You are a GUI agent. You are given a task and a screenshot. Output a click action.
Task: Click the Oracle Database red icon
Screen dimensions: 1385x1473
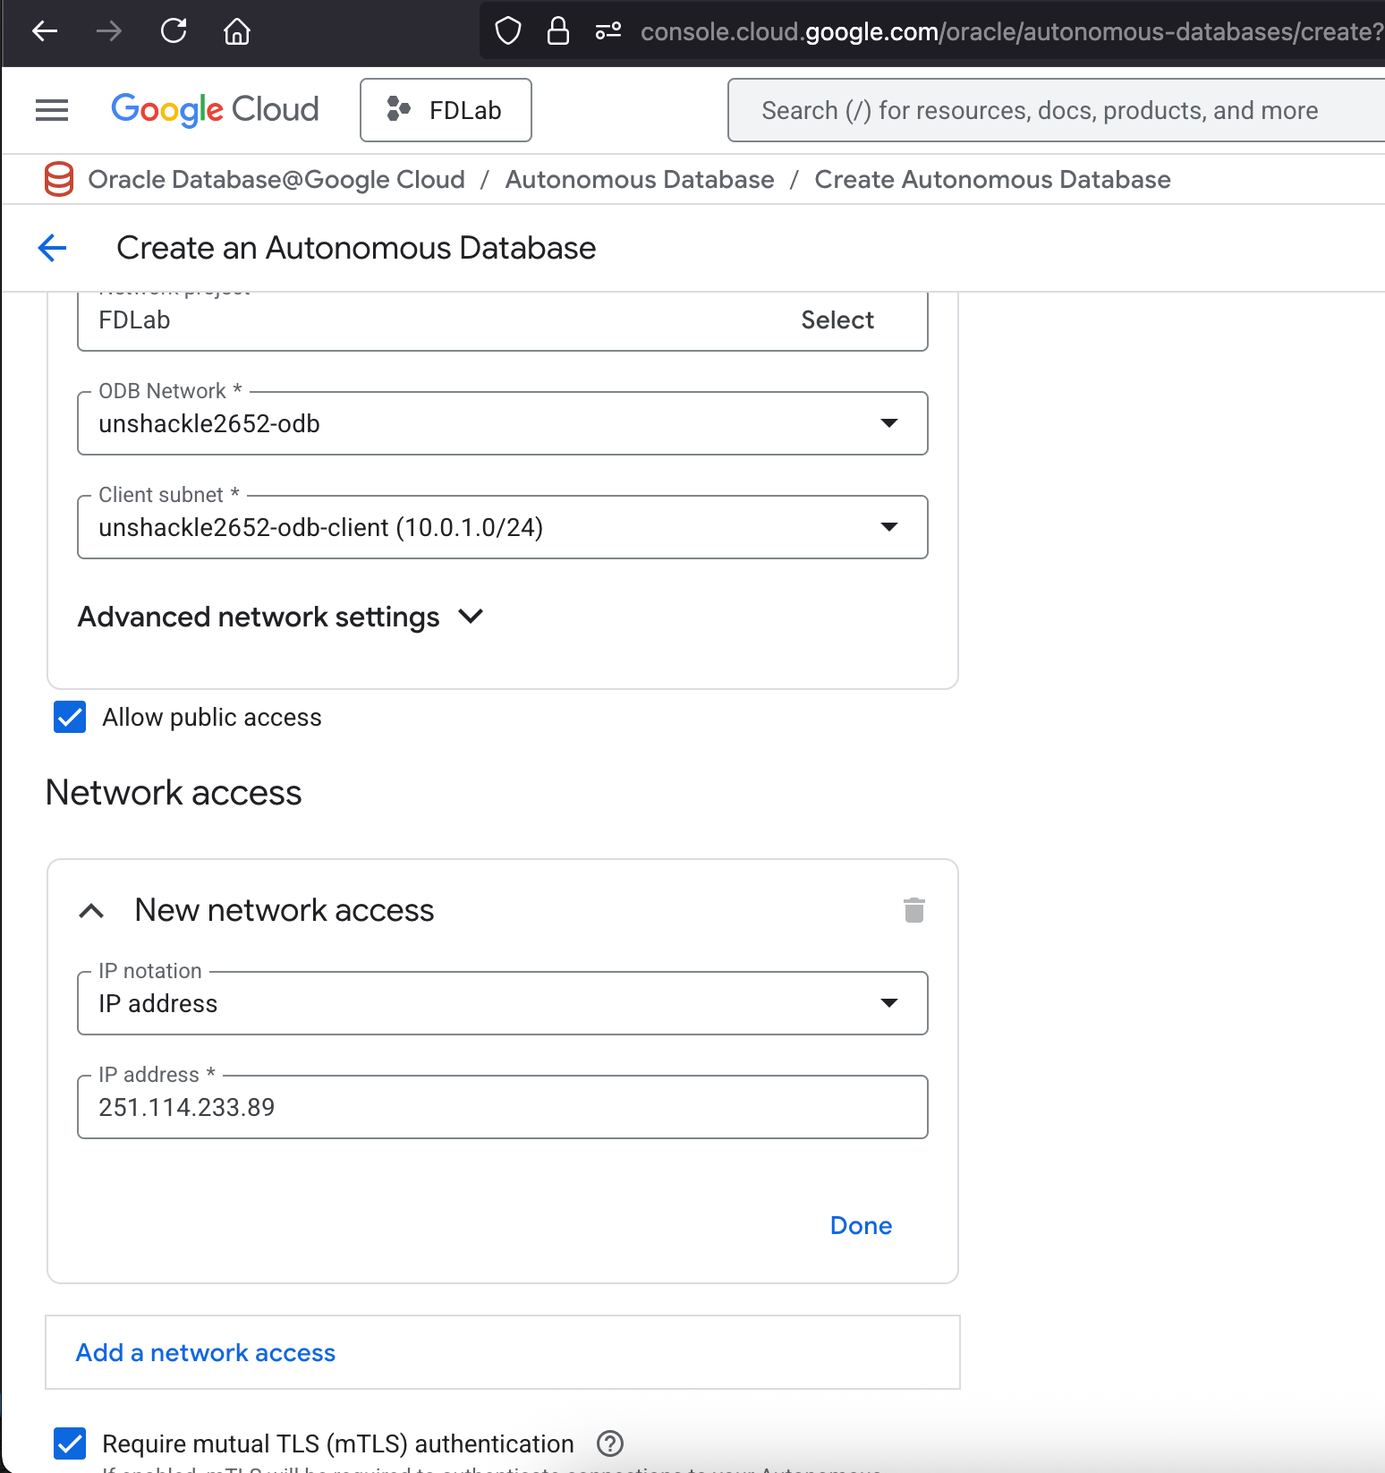[59, 179]
